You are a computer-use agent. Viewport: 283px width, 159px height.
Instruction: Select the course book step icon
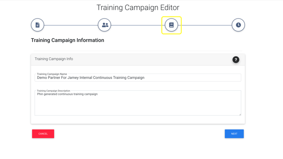pos(171,25)
